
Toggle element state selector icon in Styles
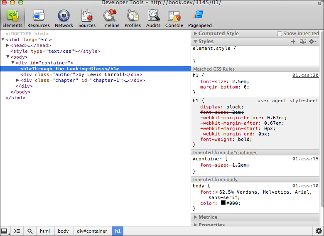tap(303, 42)
